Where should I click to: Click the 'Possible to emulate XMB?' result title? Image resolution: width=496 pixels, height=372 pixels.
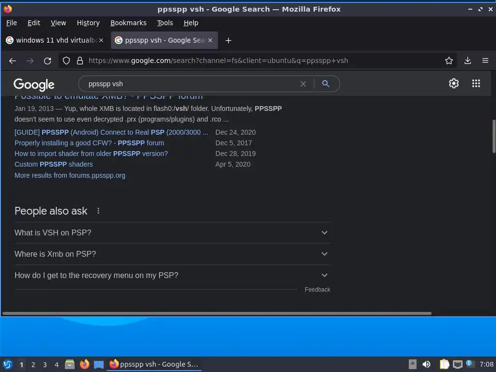click(x=108, y=96)
